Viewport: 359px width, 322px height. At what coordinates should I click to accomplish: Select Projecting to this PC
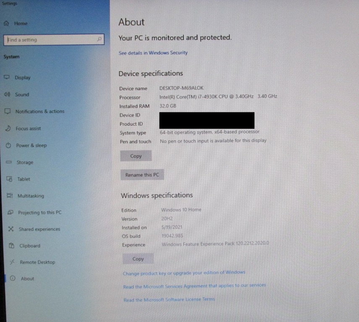point(40,213)
